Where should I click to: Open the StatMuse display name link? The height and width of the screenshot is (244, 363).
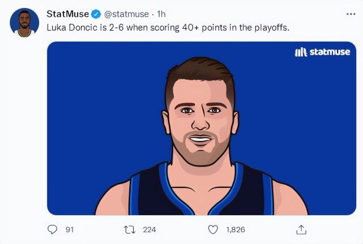[x=67, y=14]
